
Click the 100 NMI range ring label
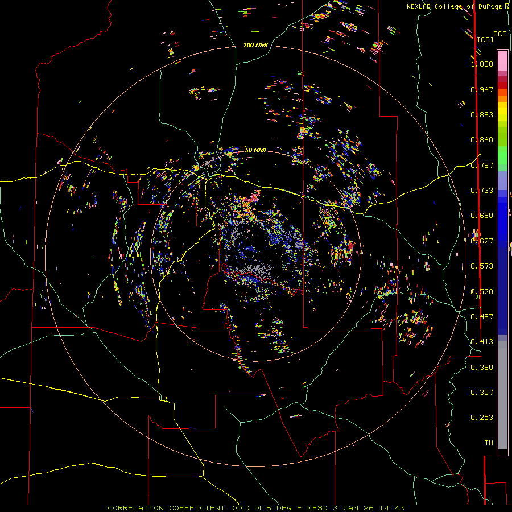[x=255, y=45]
